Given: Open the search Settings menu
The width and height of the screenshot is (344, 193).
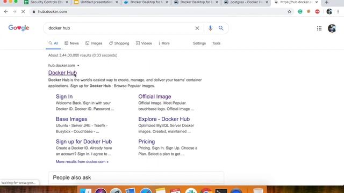Looking at the screenshot, I should pyautogui.click(x=199, y=43).
